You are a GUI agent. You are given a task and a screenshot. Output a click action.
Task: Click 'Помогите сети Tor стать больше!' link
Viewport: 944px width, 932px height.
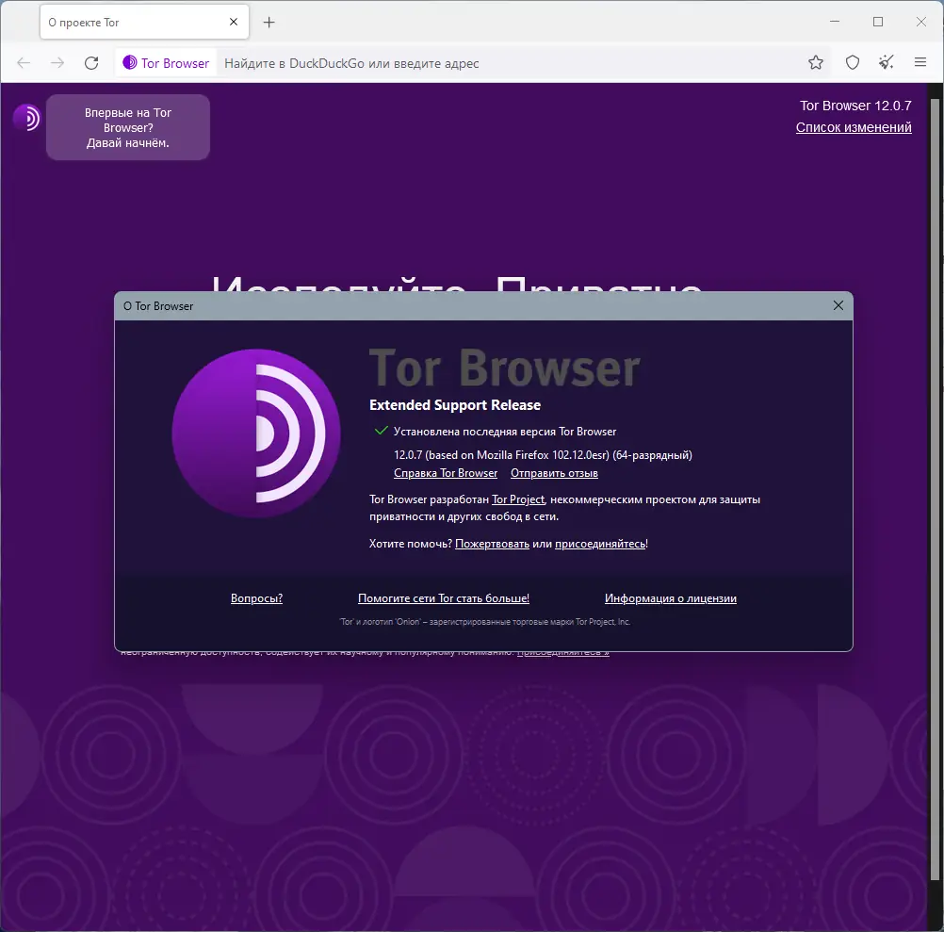click(444, 598)
